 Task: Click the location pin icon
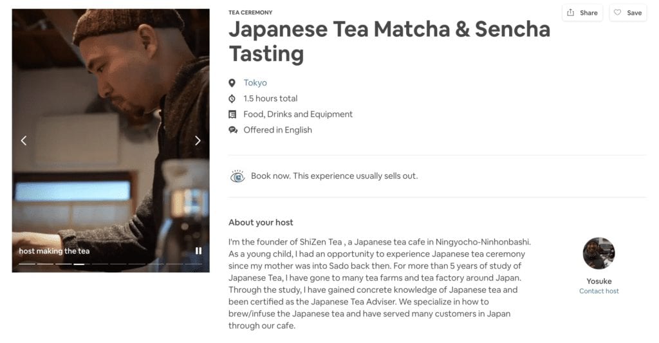[x=232, y=83]
